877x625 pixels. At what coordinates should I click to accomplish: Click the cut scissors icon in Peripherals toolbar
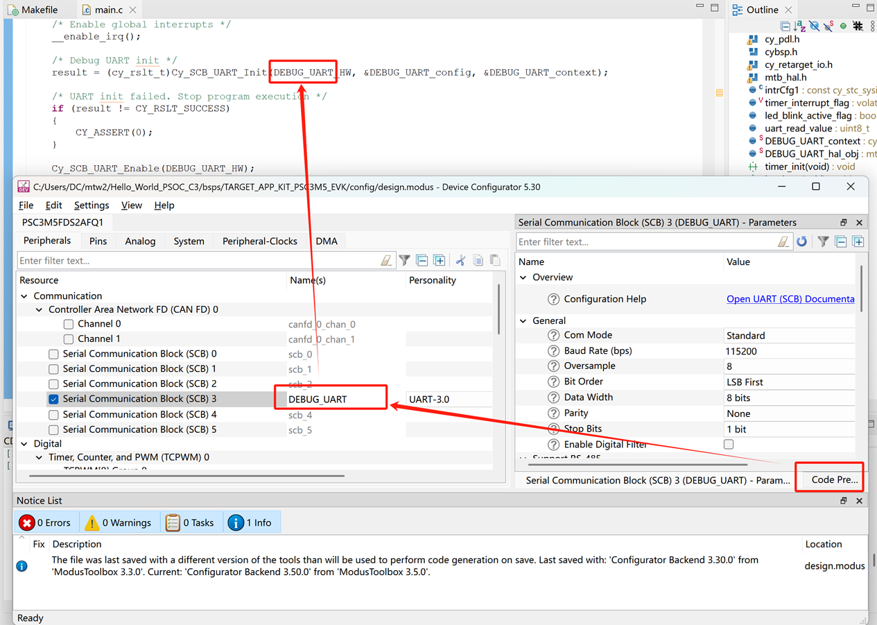pos(460,260)
